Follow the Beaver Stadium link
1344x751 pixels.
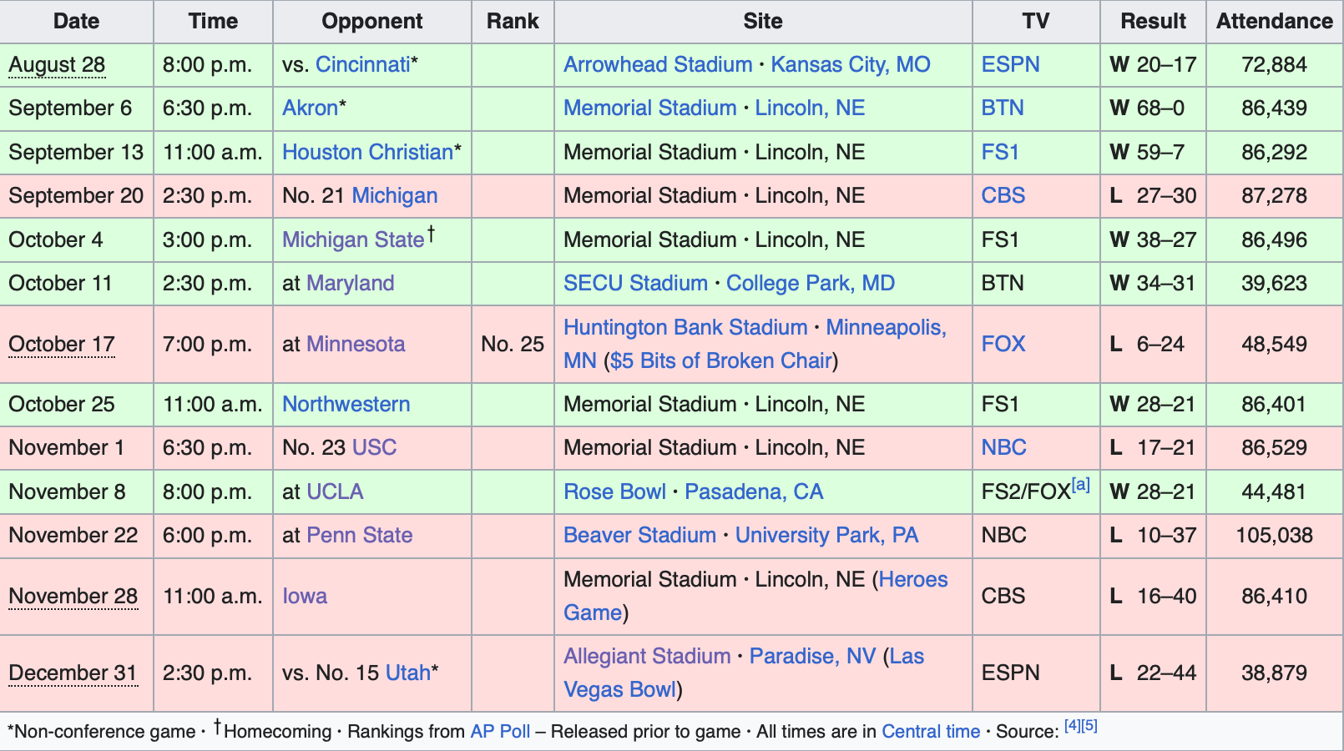(x=639, y=536)
